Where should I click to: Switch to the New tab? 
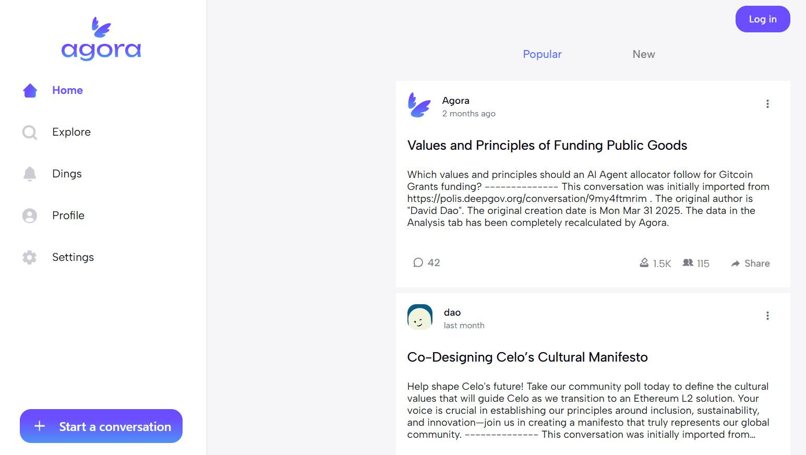tap(644, 54)
